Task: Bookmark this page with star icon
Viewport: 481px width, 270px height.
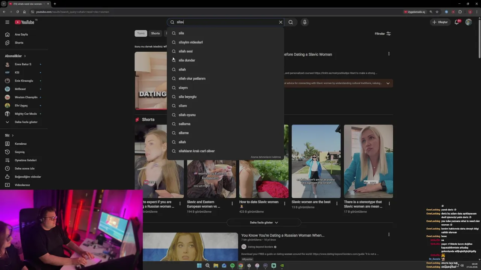Action: pyautogui.click(x=437, y=12)
